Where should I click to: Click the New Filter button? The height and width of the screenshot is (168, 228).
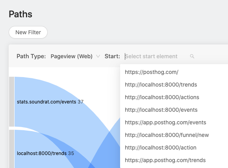(x=28, y=32)
